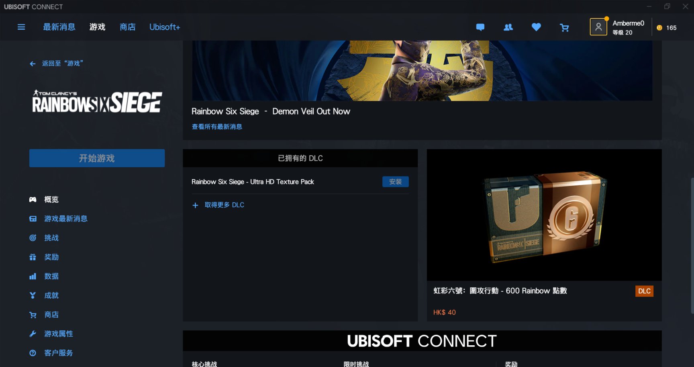
Task: Click the UBISOFT CONNECT section banner
Action: click(x=422, y=341)
